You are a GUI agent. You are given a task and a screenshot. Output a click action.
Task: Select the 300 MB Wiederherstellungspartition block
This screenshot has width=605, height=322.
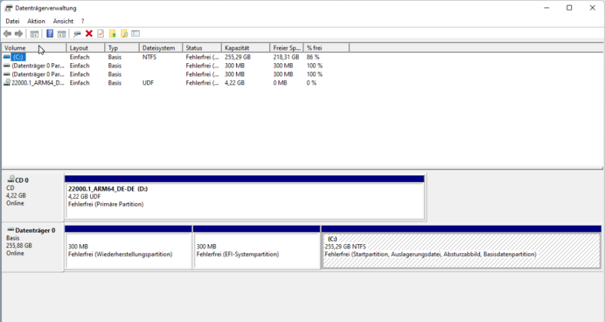click(128, 247)
